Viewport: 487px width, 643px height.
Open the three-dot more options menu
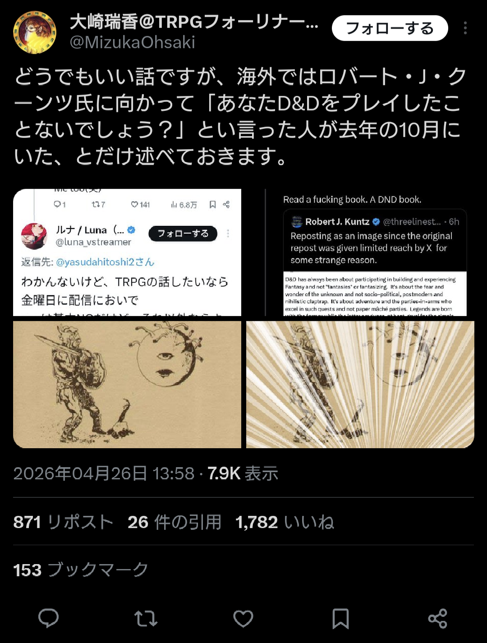[x=465, y=28]
